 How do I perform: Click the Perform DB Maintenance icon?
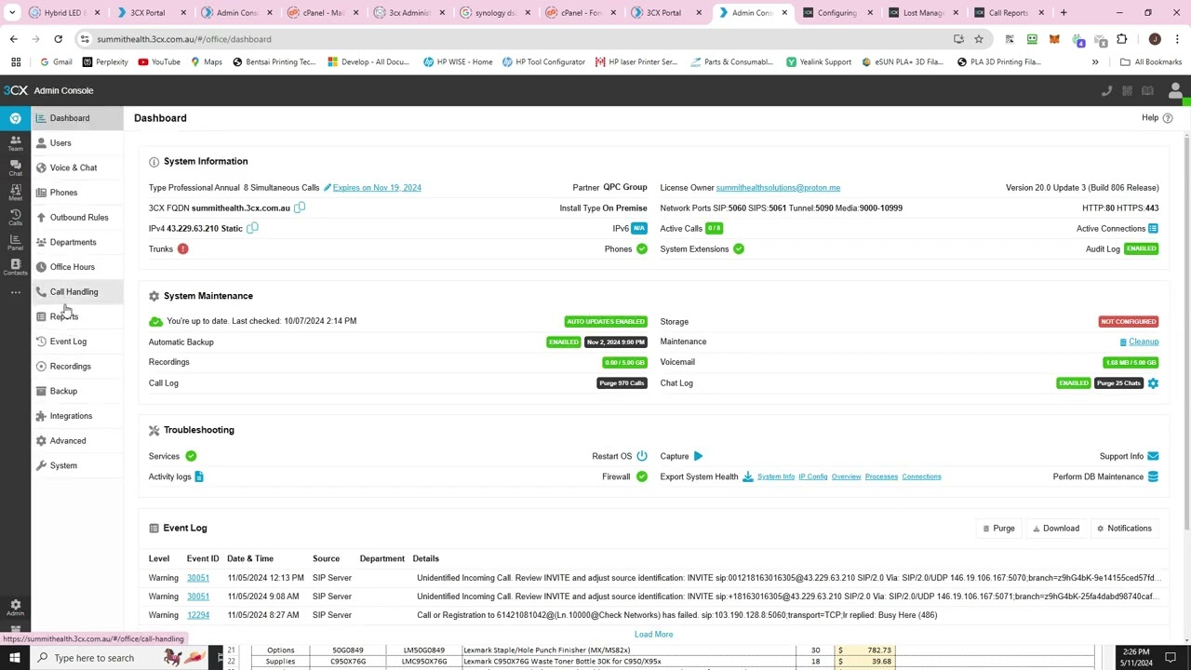click(x=1153, y=476)
